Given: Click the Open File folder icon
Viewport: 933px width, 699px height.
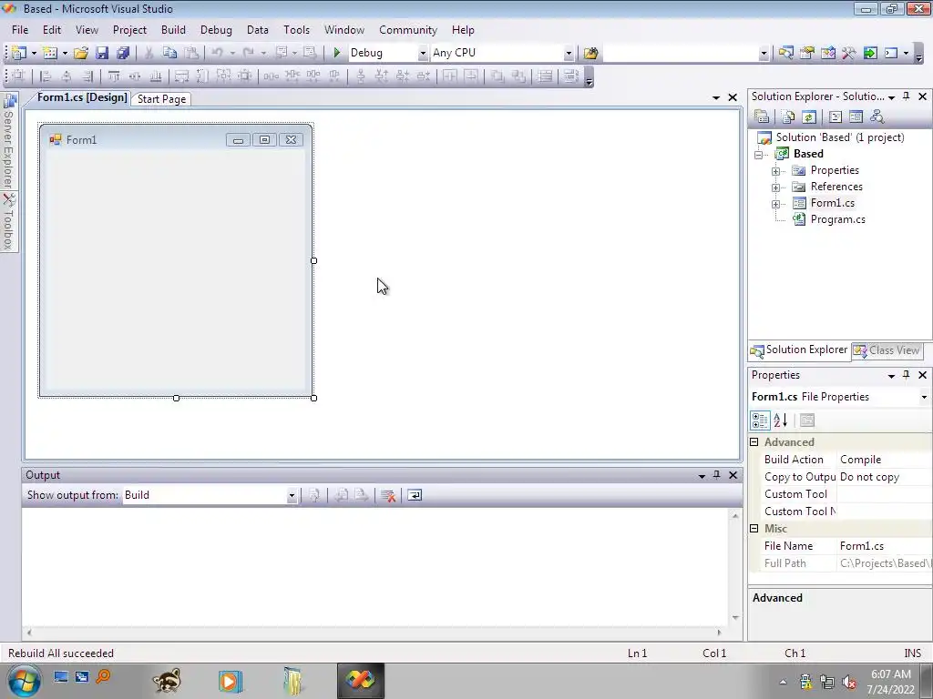Looking at the screenshot, I should point(81,53).
